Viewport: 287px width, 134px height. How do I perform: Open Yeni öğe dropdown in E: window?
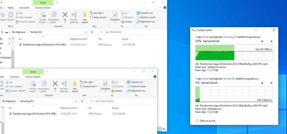click(97, 13)
